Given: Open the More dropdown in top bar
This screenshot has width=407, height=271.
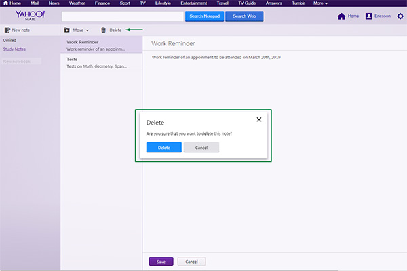Looking at the screenshot, I should point(320,3).
